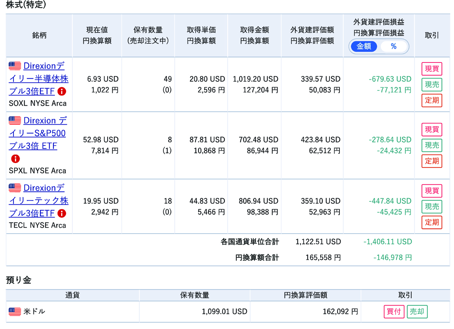The image size is (454, 329).
Task: Open the Direxionテック株ブル3倍ETF link
Action: tap(38, 201)
